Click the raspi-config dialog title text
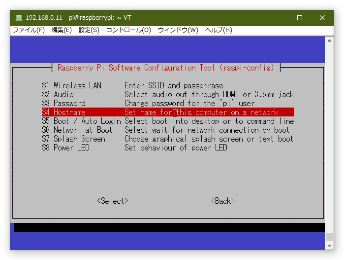 pos(166,68)
